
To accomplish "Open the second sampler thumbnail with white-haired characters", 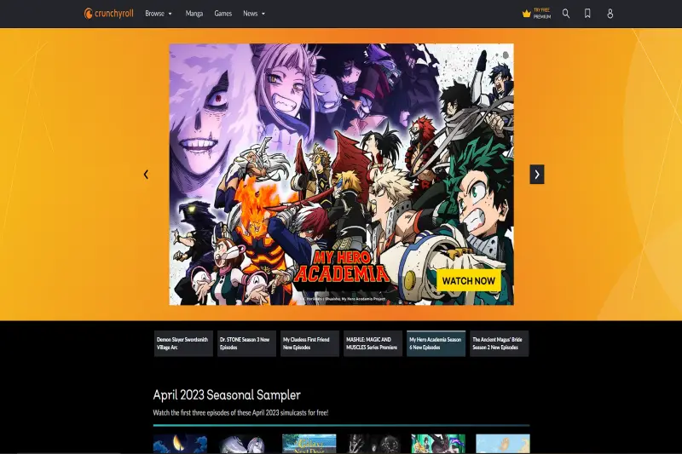I will (x=245, y=444).
